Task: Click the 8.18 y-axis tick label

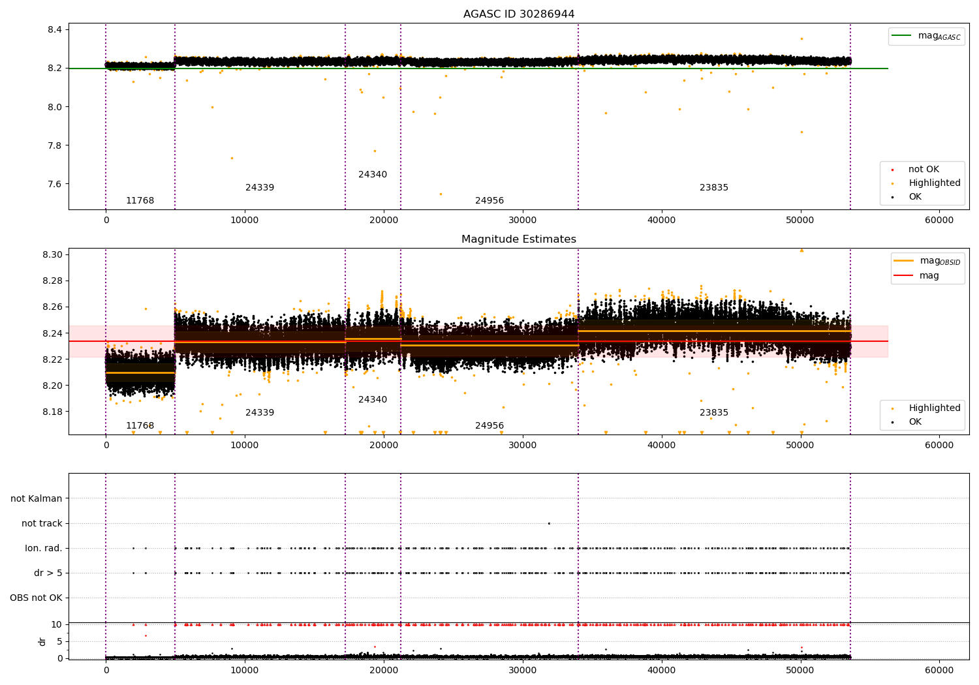Action: tap(52, 412)
